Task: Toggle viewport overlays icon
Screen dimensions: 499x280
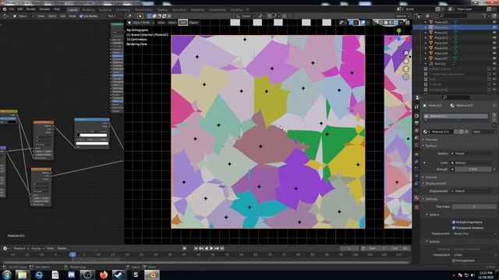Action: pyautogui.click(x=363, y=23)
